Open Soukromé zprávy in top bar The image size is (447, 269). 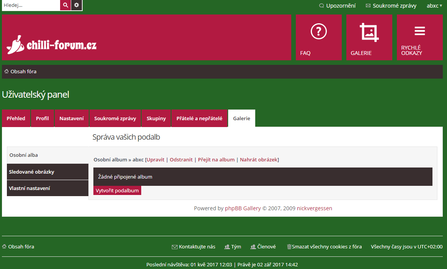click(x=391, y=6)
